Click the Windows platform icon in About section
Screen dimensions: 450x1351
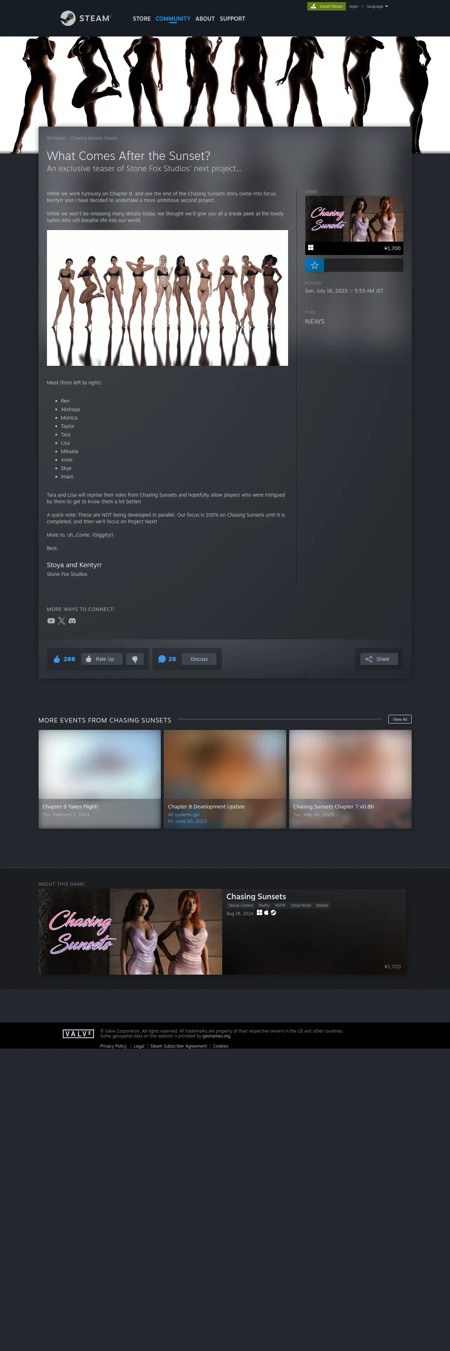click(259, 913)
